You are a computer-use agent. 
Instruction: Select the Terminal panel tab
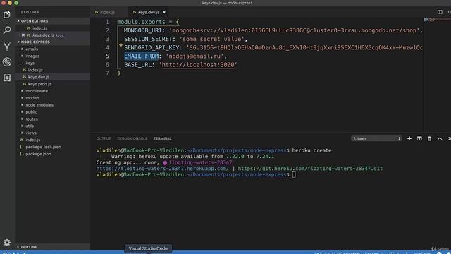point(163,138)
